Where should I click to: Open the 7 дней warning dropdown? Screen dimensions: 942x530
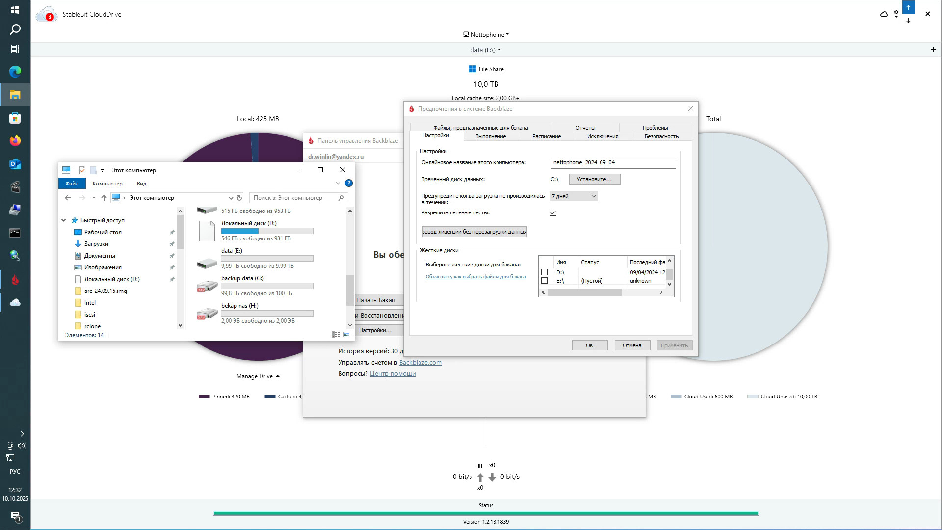574,196
